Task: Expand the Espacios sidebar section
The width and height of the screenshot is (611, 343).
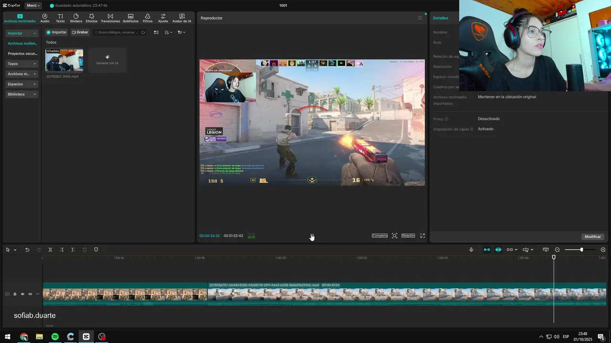Action: [x=22, y=84]
